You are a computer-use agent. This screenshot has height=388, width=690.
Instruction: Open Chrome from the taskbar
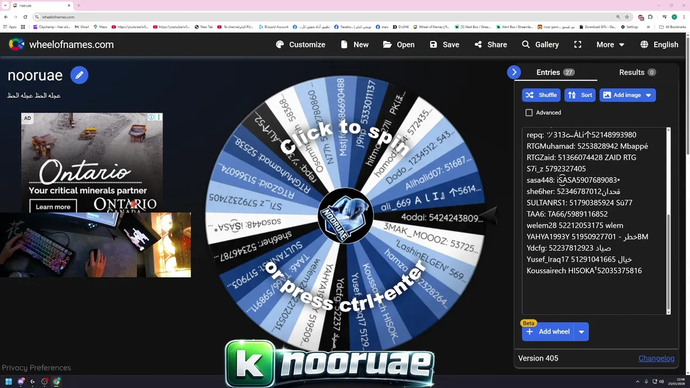point(57,382)
